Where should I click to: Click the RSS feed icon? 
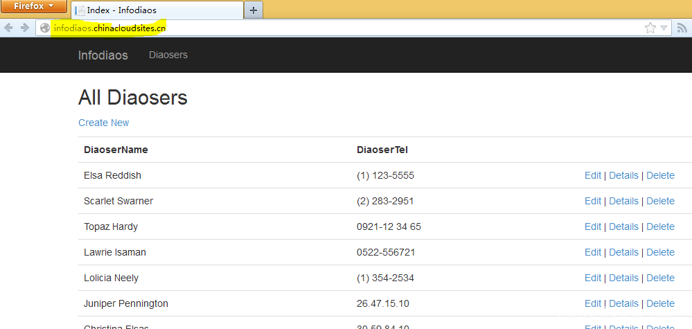[x=682, y=28]
